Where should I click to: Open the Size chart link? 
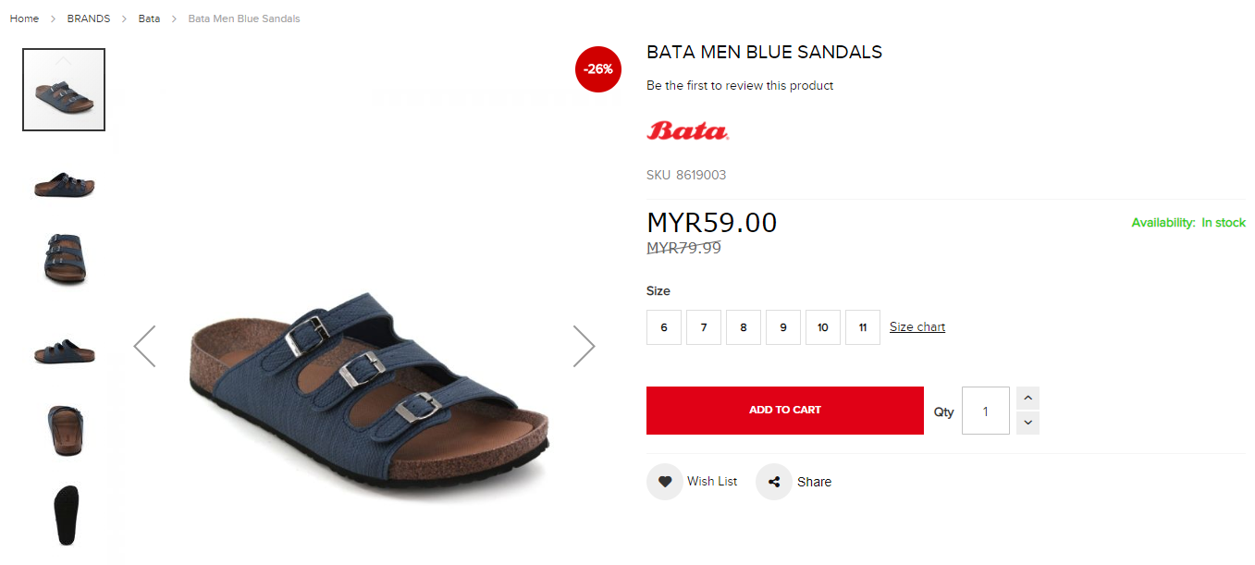tap(917, 327)
